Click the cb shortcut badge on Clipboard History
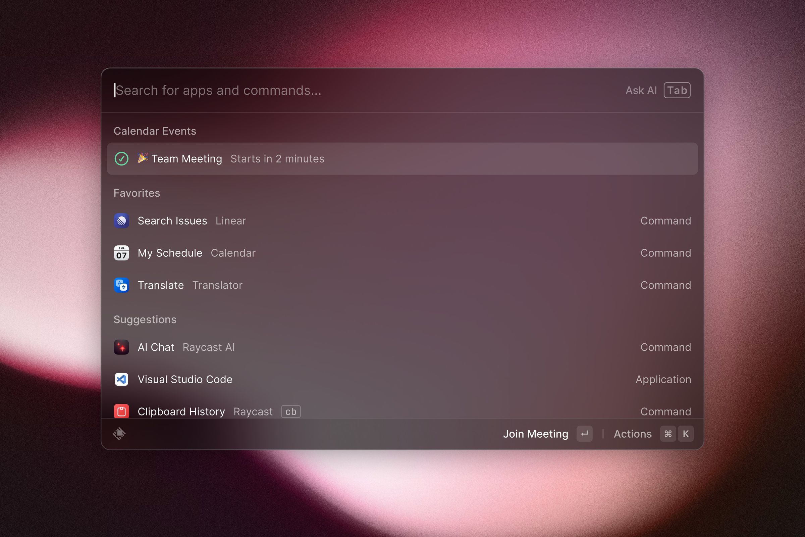Viewport: 805px width, 537px height. [x=290, y=412]
